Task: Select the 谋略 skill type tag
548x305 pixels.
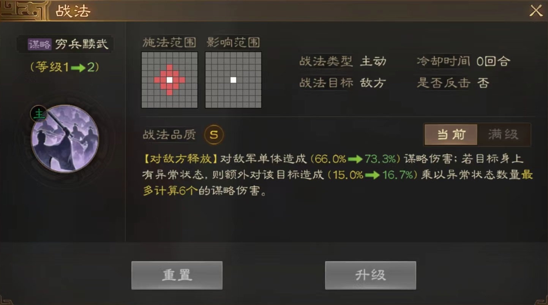Action: tap(39, 44)
